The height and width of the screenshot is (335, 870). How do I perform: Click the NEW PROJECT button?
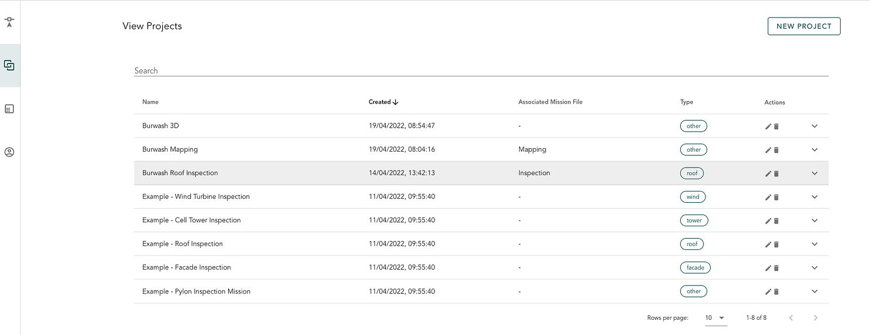tap(804, 26)
